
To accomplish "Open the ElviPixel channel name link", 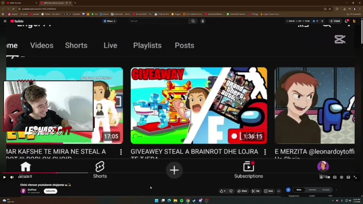I will (x=32, y=190).
